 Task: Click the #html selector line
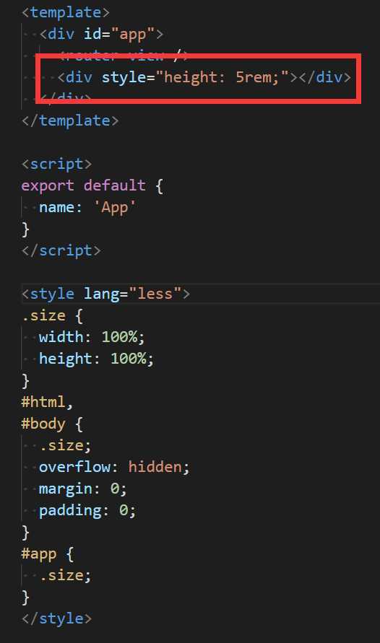click(47, 402)
